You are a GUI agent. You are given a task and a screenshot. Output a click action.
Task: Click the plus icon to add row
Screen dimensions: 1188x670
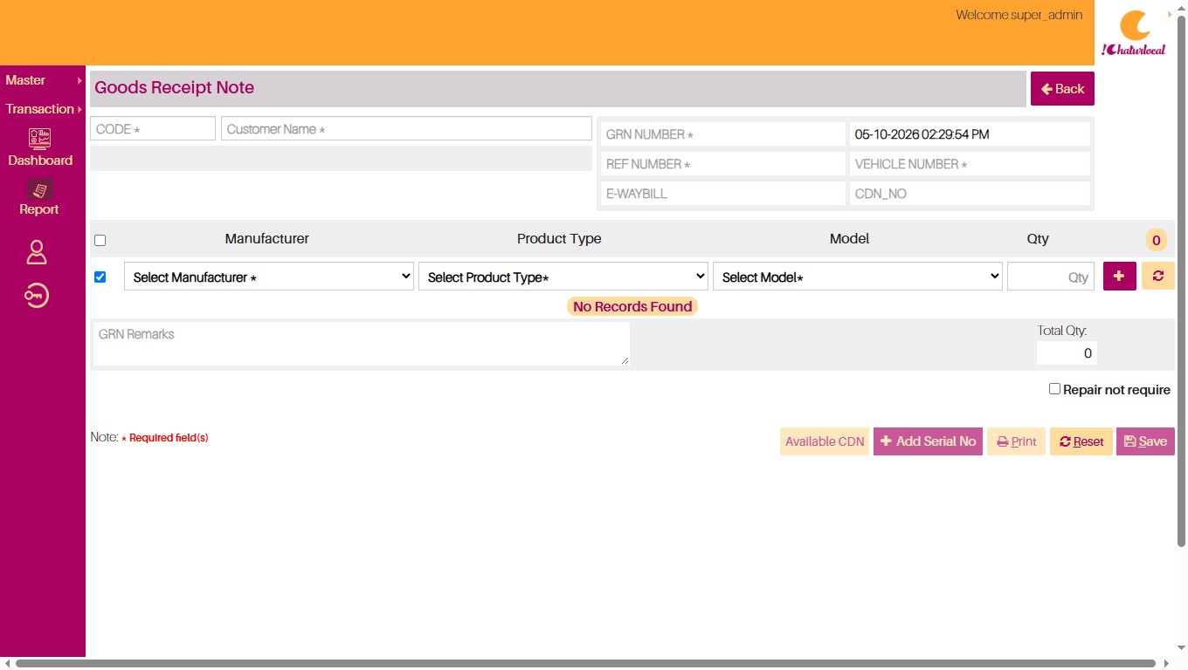[1120, 276]
